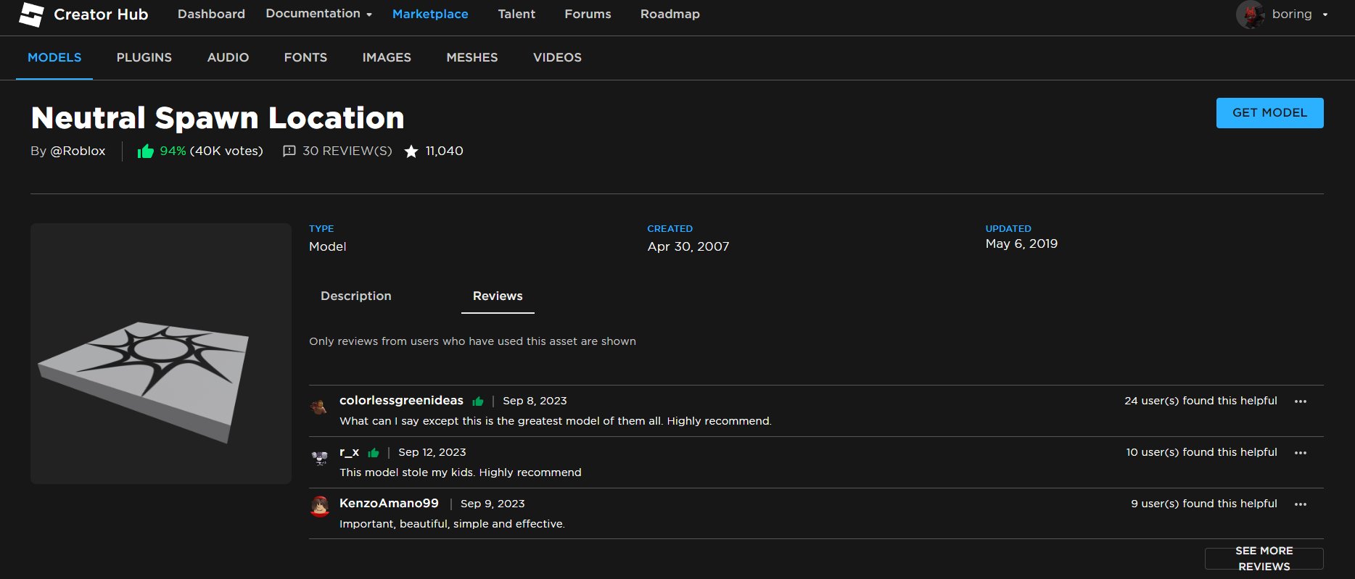Click the Creator Hub title text
This screenshot has width=1355, height=579.
(101, 14)
